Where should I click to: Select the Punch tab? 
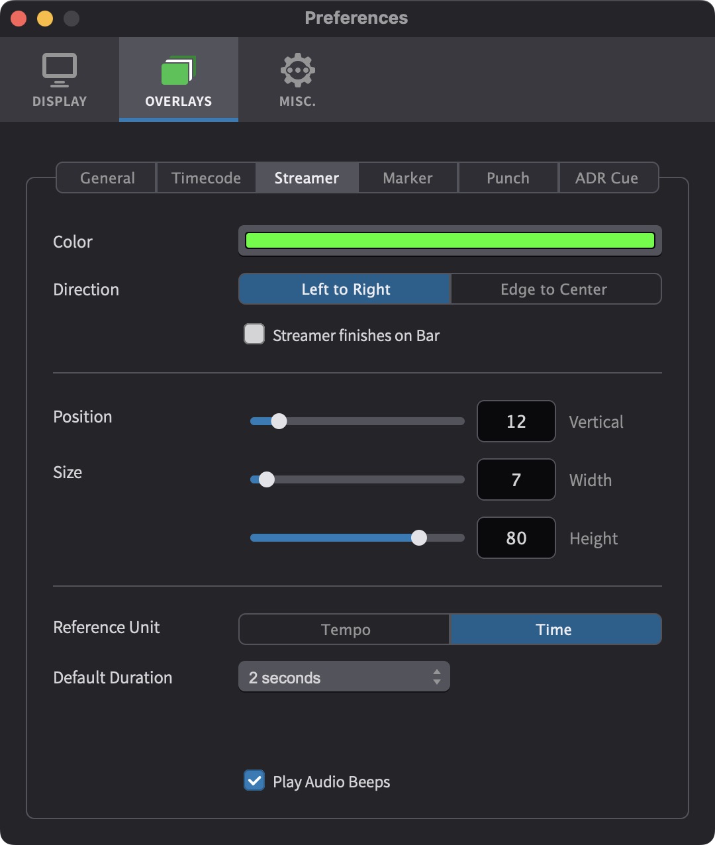pos(508,178)
